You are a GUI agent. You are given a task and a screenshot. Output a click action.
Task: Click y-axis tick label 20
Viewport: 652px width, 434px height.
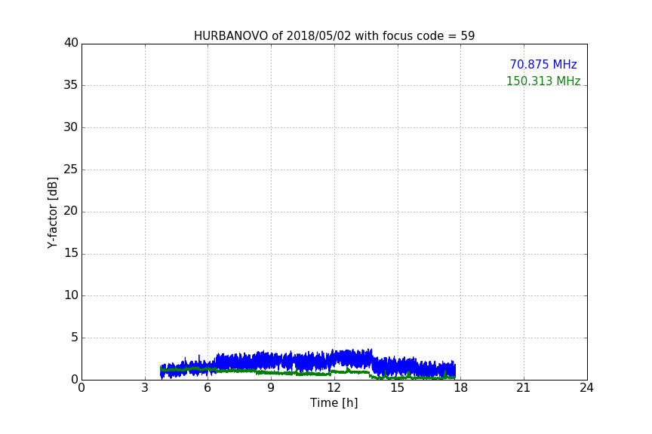pos(71,212)
